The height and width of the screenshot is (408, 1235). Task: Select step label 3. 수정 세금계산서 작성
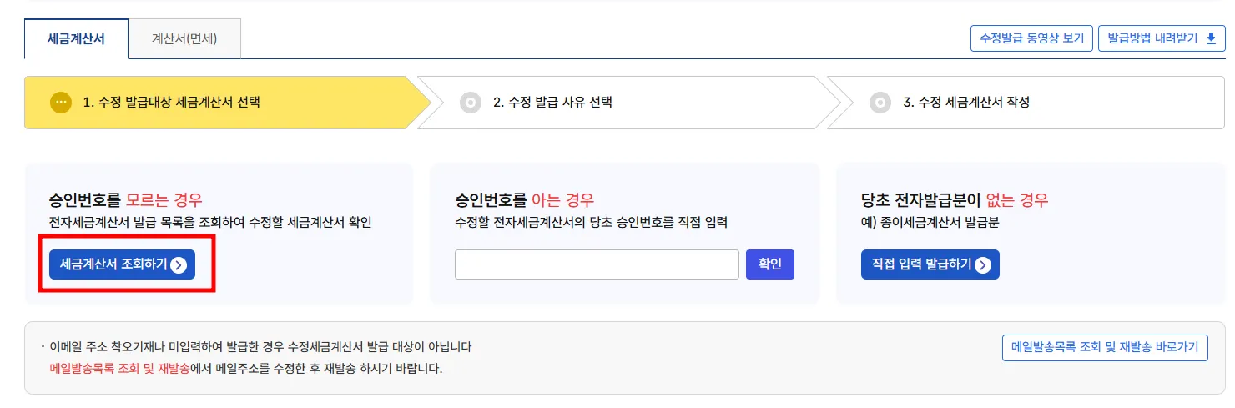pyautogui.click(x=966, y=103)
